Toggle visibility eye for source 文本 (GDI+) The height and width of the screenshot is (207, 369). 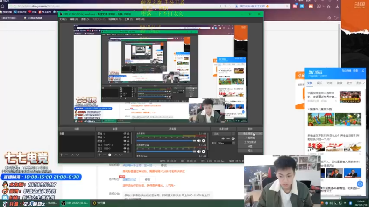[125, 148]
